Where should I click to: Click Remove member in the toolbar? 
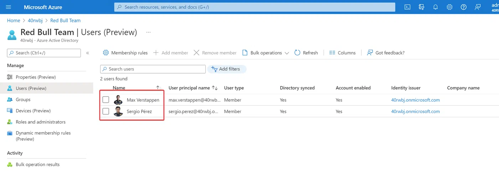215,53
